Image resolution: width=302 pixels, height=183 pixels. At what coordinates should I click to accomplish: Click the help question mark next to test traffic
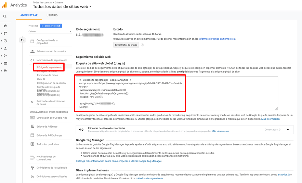click(x=142, y=45)
